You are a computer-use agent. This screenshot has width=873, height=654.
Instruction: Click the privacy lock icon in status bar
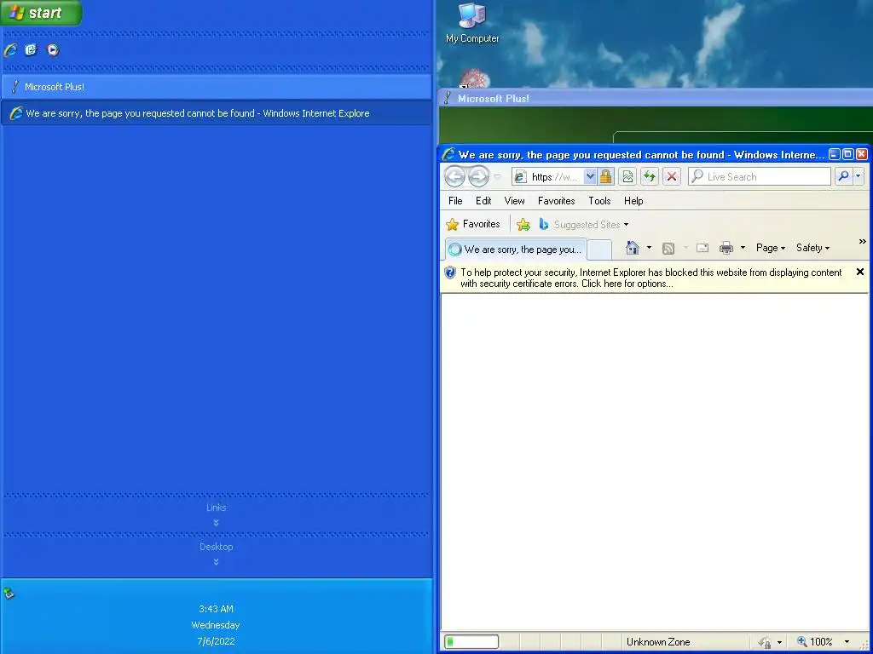765,642
